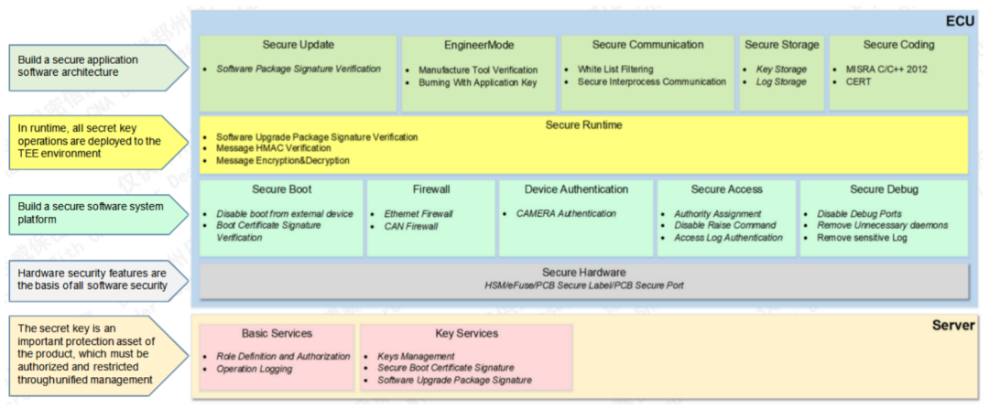Click the "Secure Runtime" heading
989x409 pixels.
(x=583, y=124)
